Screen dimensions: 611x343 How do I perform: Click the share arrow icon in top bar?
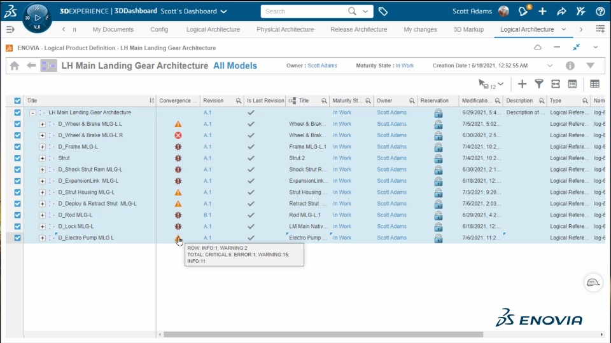561,11
